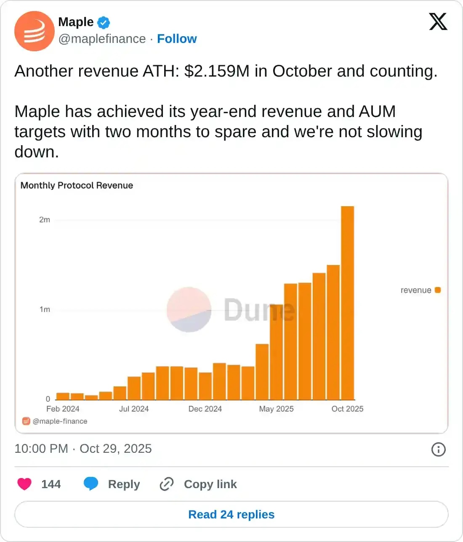Click the orange revenue legend swatch
The width and height of the screenshot is (463, 542).
pos(437,290)
